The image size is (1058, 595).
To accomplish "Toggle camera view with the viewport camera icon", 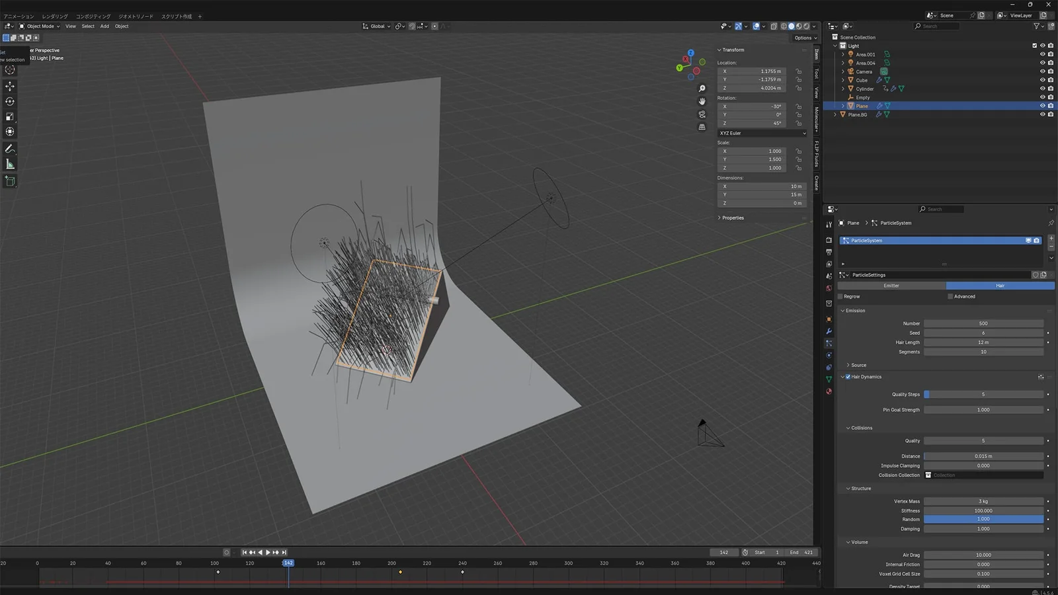I will point(702,114).
